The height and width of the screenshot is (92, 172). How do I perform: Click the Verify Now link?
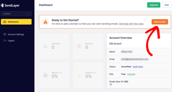[x=138, y=66]
